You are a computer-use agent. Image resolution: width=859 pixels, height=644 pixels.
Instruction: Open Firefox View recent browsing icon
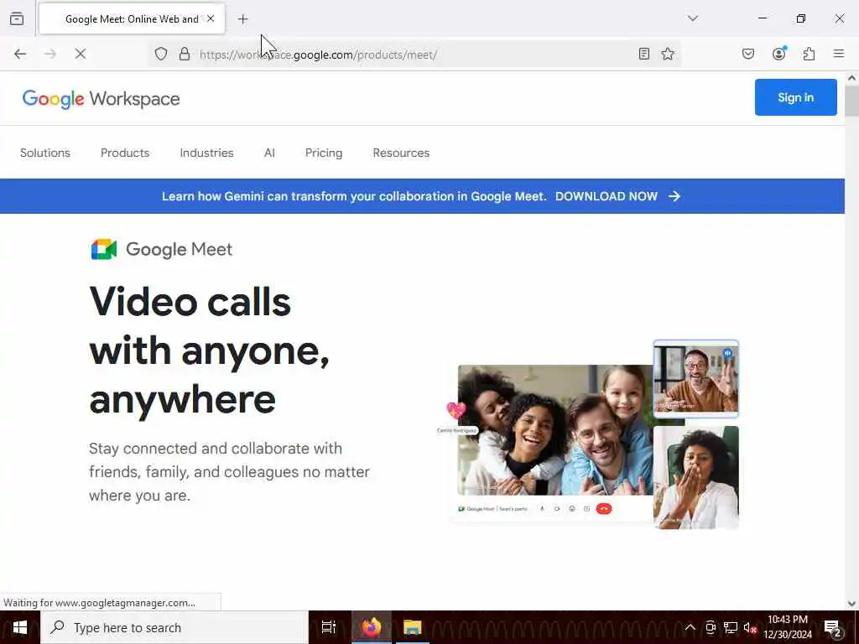[x=17, y=19]
